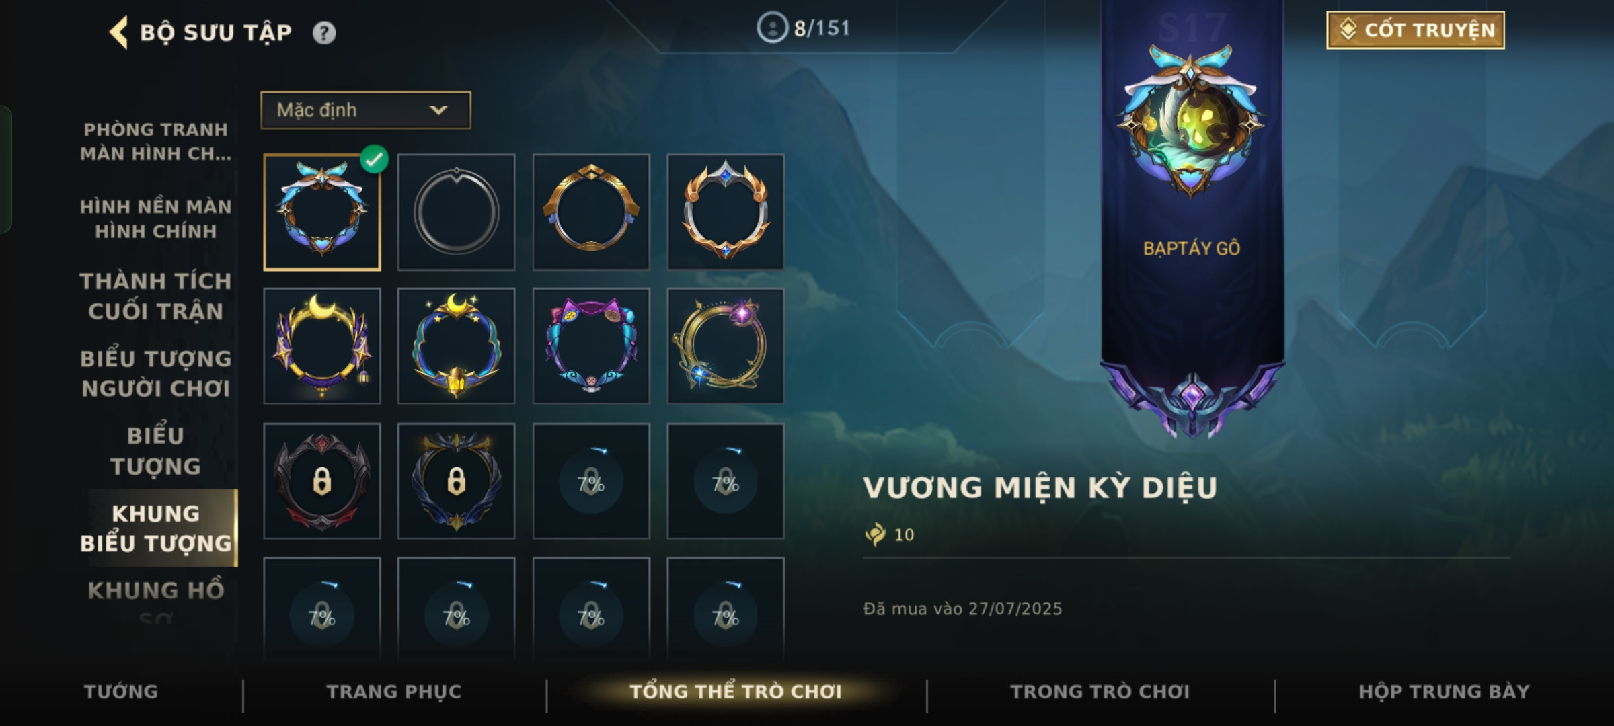Go back using the Bộ Sưu Tập arrow

point(118,32)
